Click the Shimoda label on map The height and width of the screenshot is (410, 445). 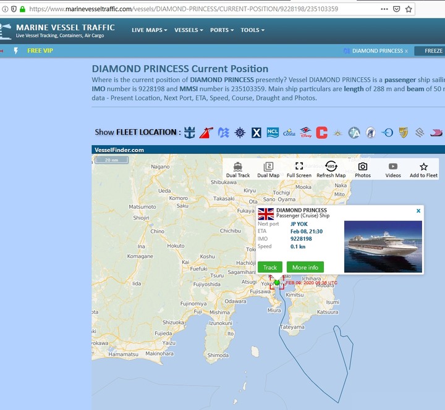[x=218, y=355]
